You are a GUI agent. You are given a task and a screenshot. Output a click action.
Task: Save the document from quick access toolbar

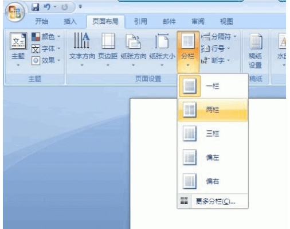(x=35, y=7)
